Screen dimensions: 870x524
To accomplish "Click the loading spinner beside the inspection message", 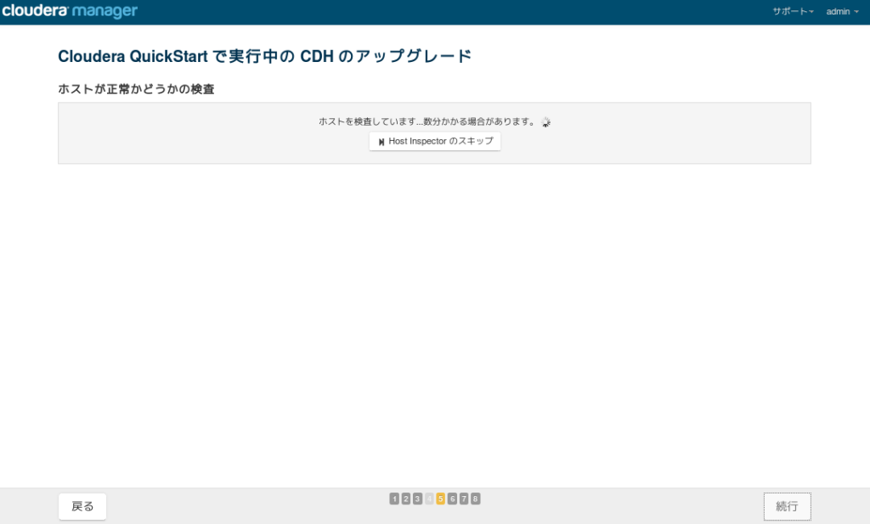I will [x=546, y=122].
